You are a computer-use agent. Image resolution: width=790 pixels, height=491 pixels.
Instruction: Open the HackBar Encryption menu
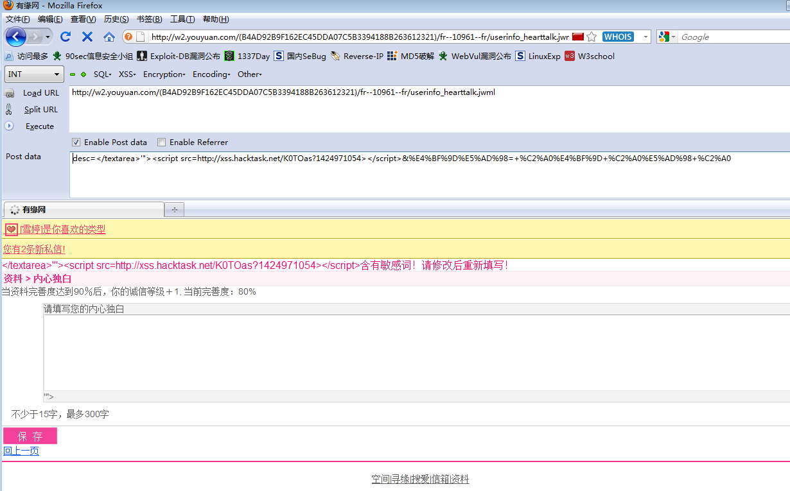[164, 74]
